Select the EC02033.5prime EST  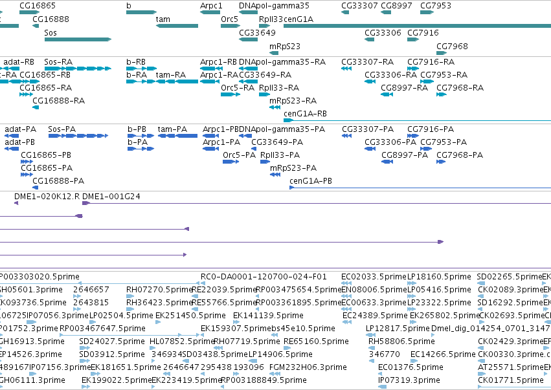pyautogui.click(x=346, y=283)
